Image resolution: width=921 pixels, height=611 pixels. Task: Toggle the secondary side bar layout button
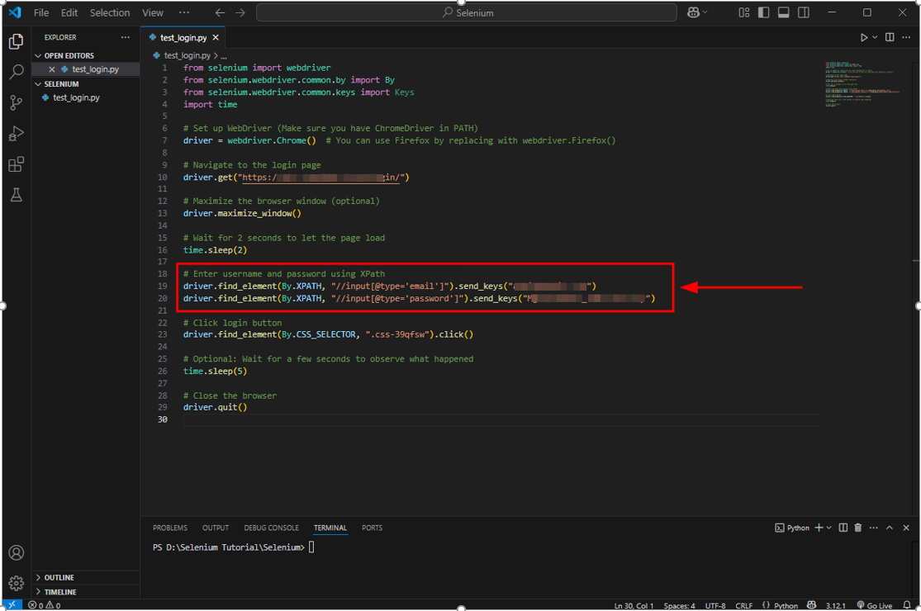click(804, 12)
